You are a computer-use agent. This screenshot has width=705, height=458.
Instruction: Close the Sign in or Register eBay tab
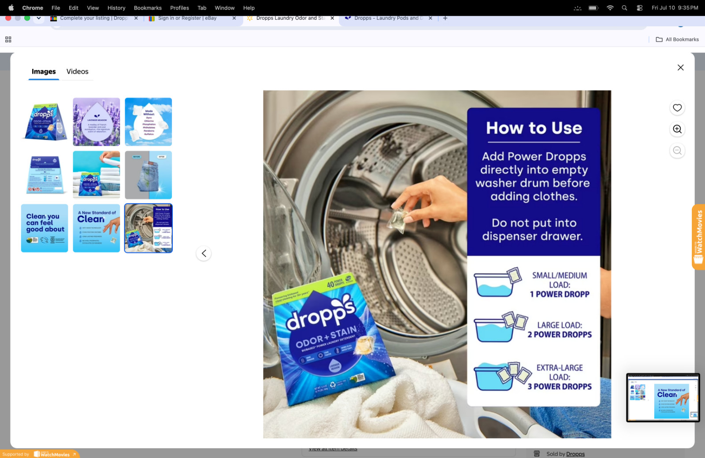pyautogui.click(x=234, y=18)
